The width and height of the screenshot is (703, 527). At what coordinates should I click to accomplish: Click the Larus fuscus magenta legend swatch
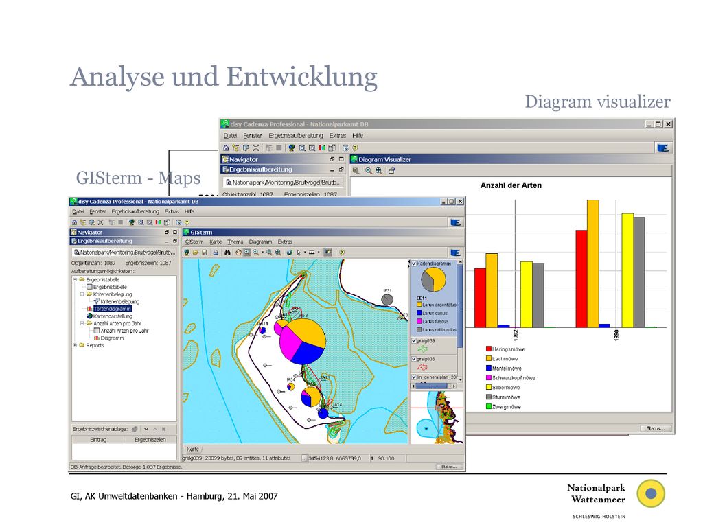tap(419, 321)
